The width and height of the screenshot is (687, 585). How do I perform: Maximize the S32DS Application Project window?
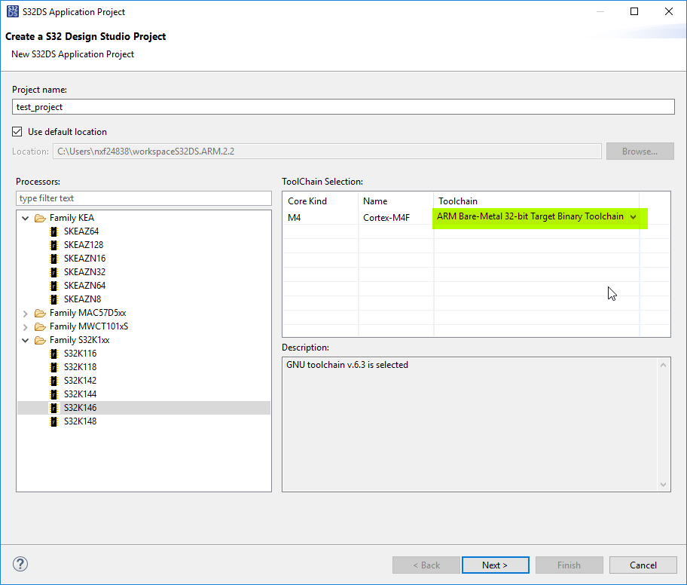click(x=634, y=11)
